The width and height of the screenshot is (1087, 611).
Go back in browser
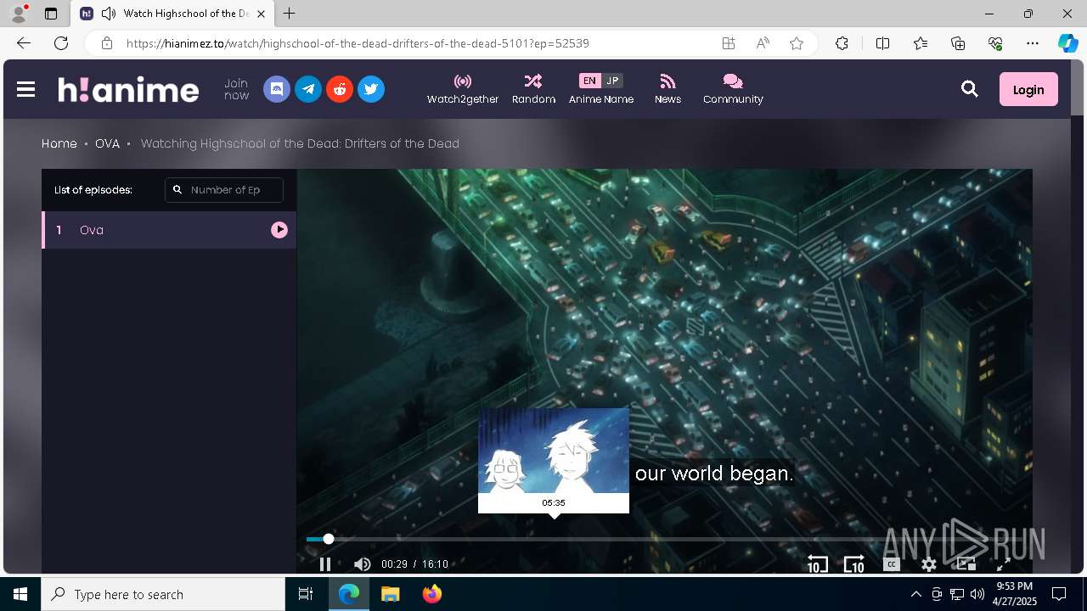point(24,43)
